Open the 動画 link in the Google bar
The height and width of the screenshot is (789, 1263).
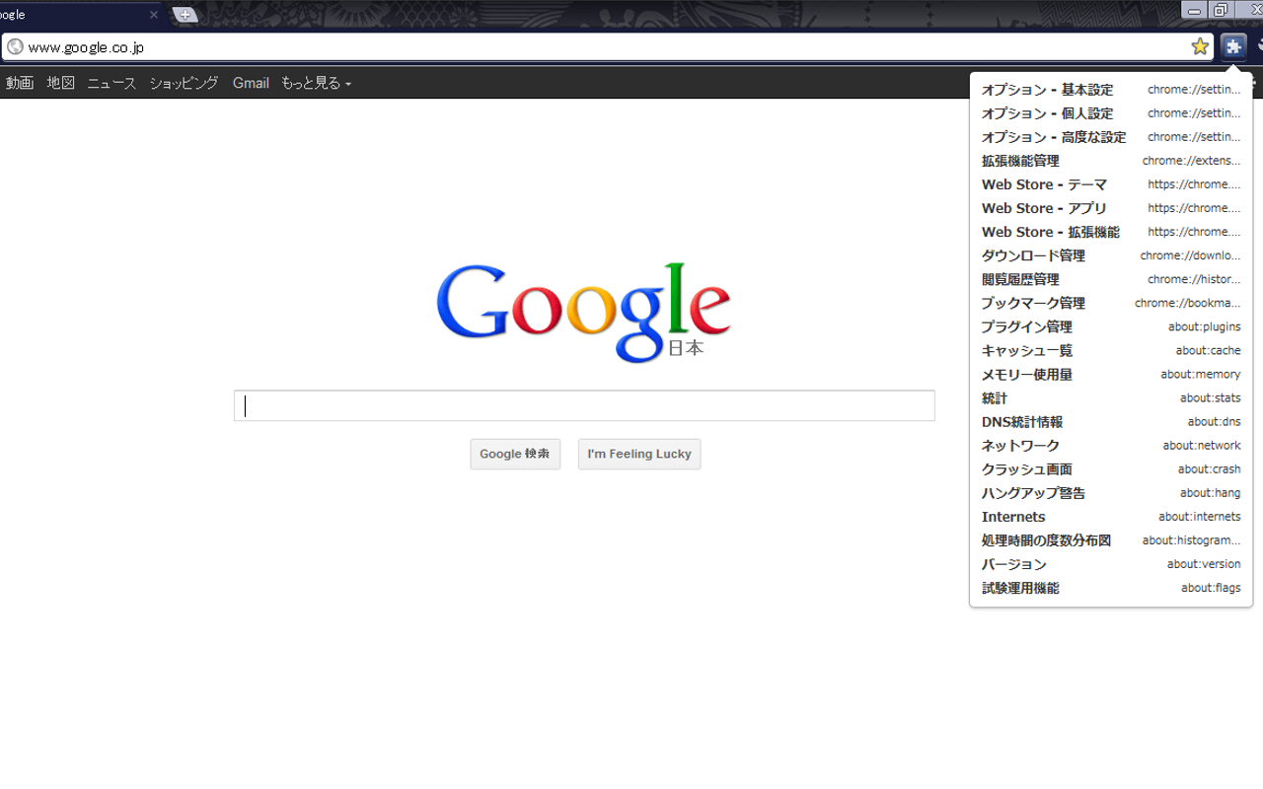coord(20,83)
